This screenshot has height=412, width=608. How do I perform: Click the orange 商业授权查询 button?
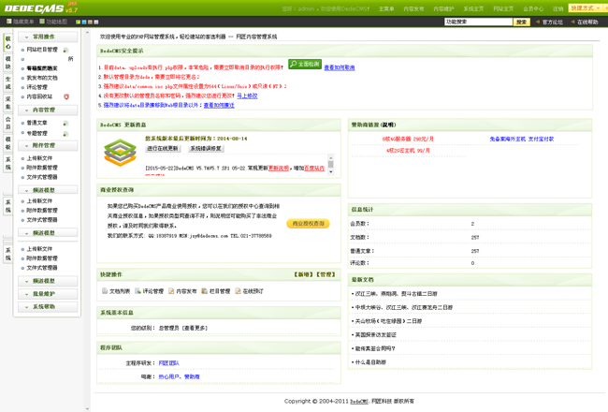[309, 224]
